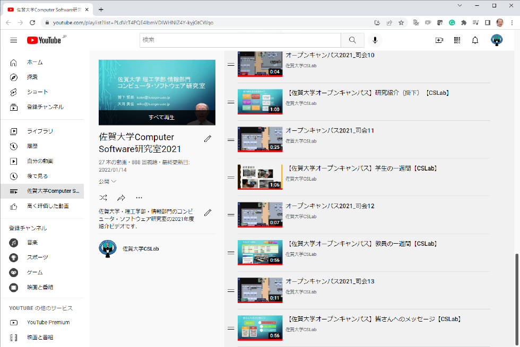Open 高く評価した動画 in the sidebar
The image size is (520, 347).
pos(42,206)
